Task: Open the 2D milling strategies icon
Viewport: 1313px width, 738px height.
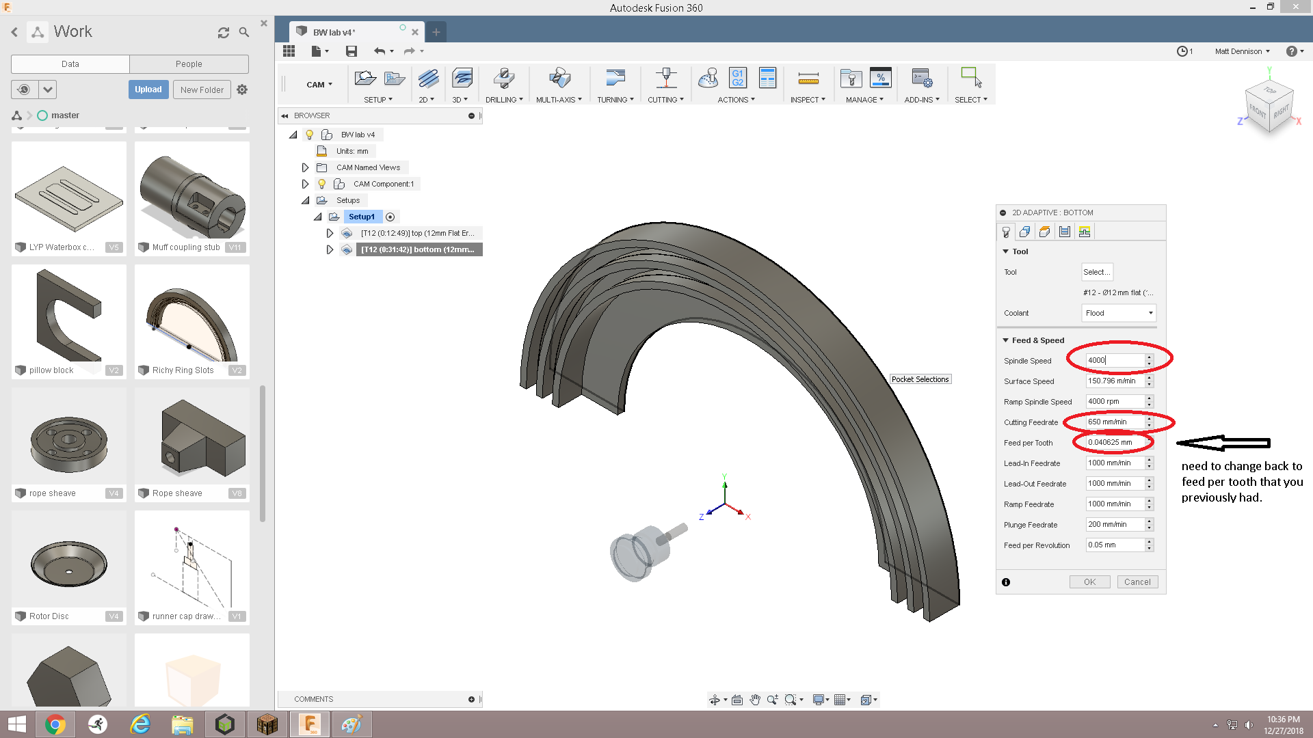Action: point(428,79)
